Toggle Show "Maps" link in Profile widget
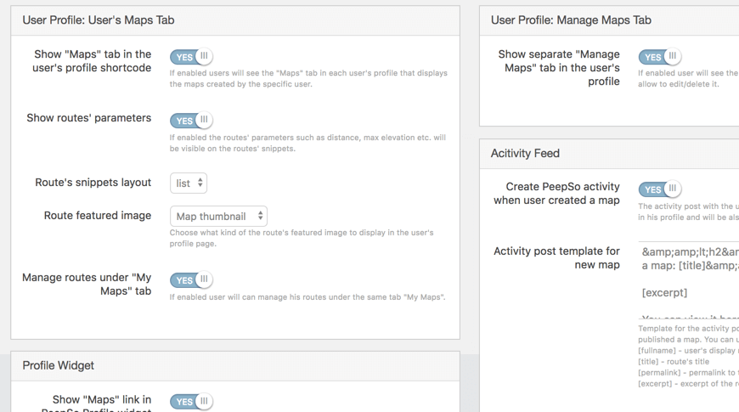Image resolution: width=739 pixels, height=412 pixels. [x=191, y=402]
